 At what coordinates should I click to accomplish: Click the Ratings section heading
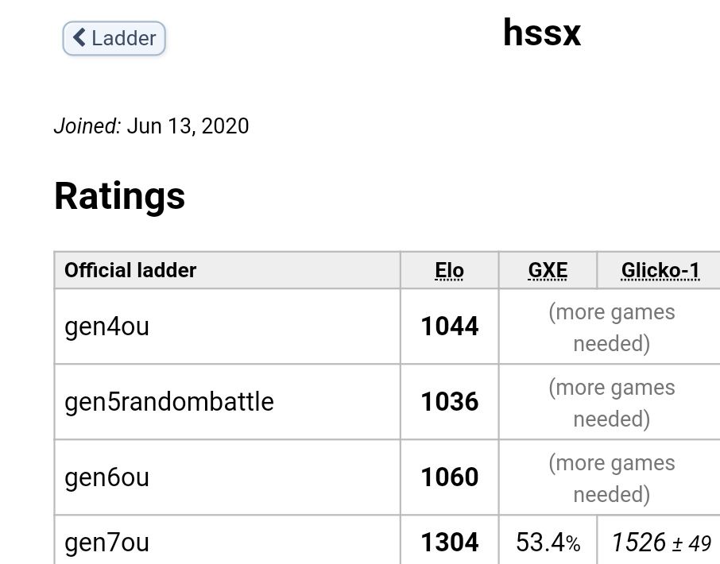pyautogui.click(x=120, y=196)
